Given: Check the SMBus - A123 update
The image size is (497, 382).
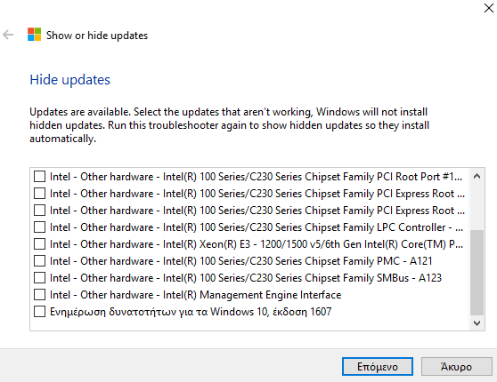Looking at the screenshot, I should [39, 278].
